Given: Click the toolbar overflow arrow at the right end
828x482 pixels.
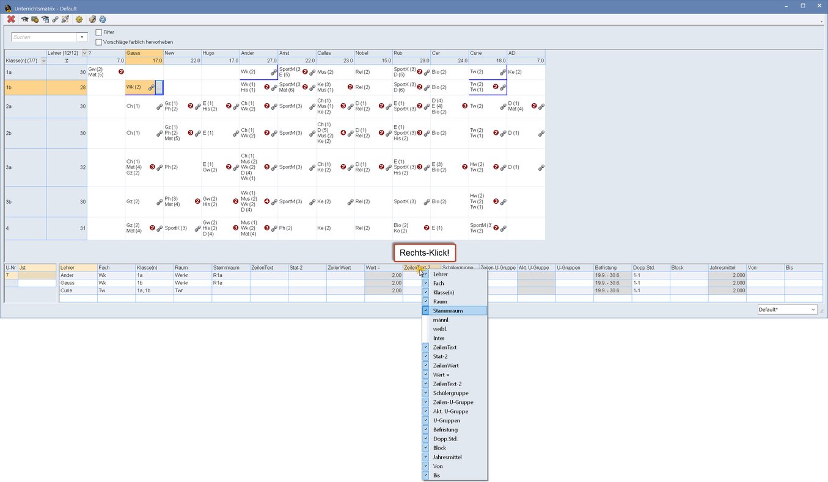Looking at the screenshot, I should tap(822, 21).
